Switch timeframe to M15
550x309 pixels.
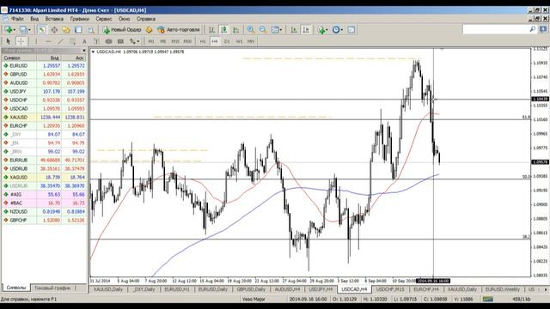coord(175,41)
